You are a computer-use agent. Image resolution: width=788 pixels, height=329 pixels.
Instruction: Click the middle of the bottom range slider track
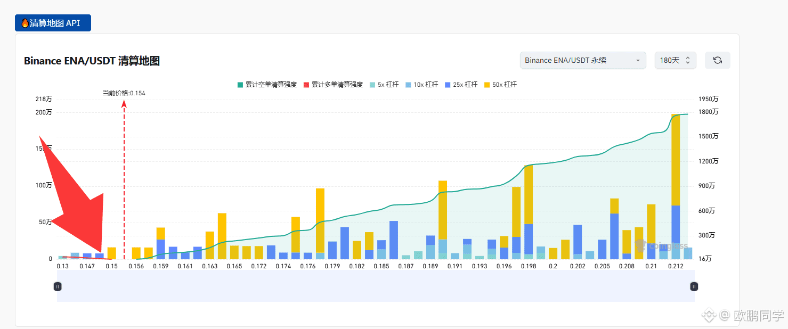pos(375,286)
